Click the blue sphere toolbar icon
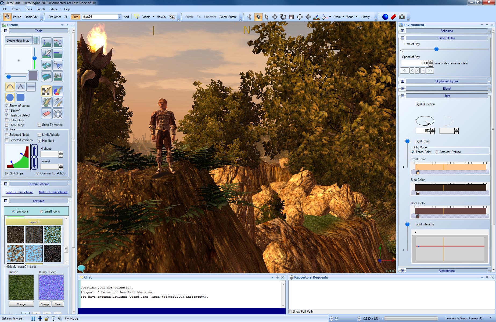Screen dimensions: 496x322 coord(385,17)
